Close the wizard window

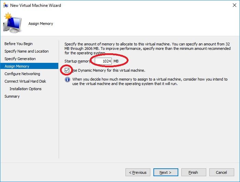[x=234, y=5]
